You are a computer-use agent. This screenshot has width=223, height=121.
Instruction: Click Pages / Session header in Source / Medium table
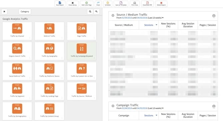point(208,25)
